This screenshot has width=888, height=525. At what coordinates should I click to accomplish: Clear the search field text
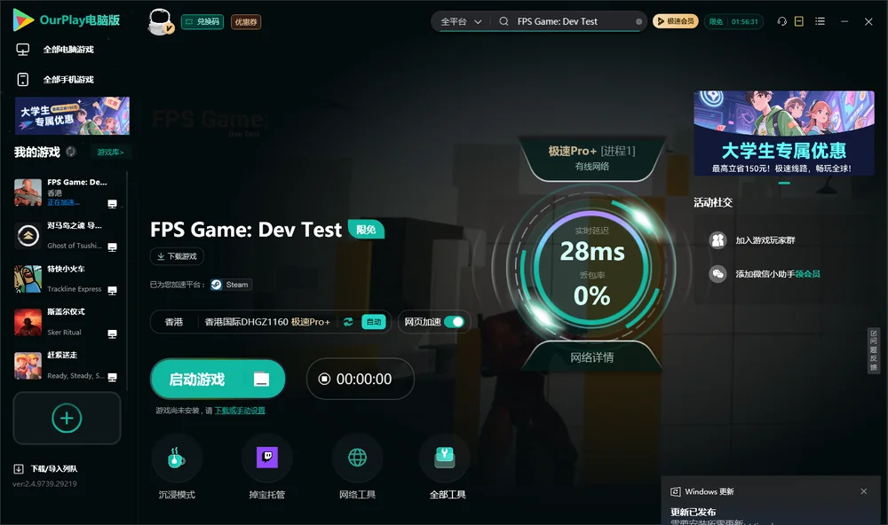(x=638, y=21)
